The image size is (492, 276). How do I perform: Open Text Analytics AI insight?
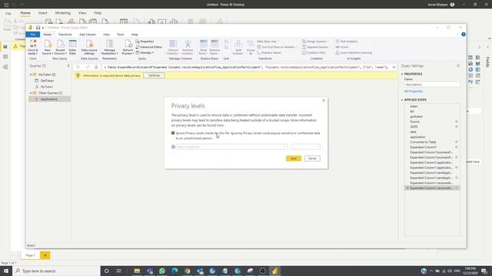[347, 41]
